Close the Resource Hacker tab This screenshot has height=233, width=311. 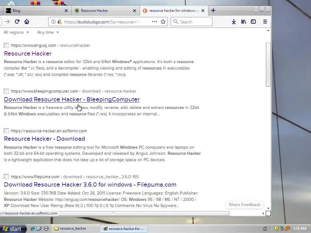(135, 11)
